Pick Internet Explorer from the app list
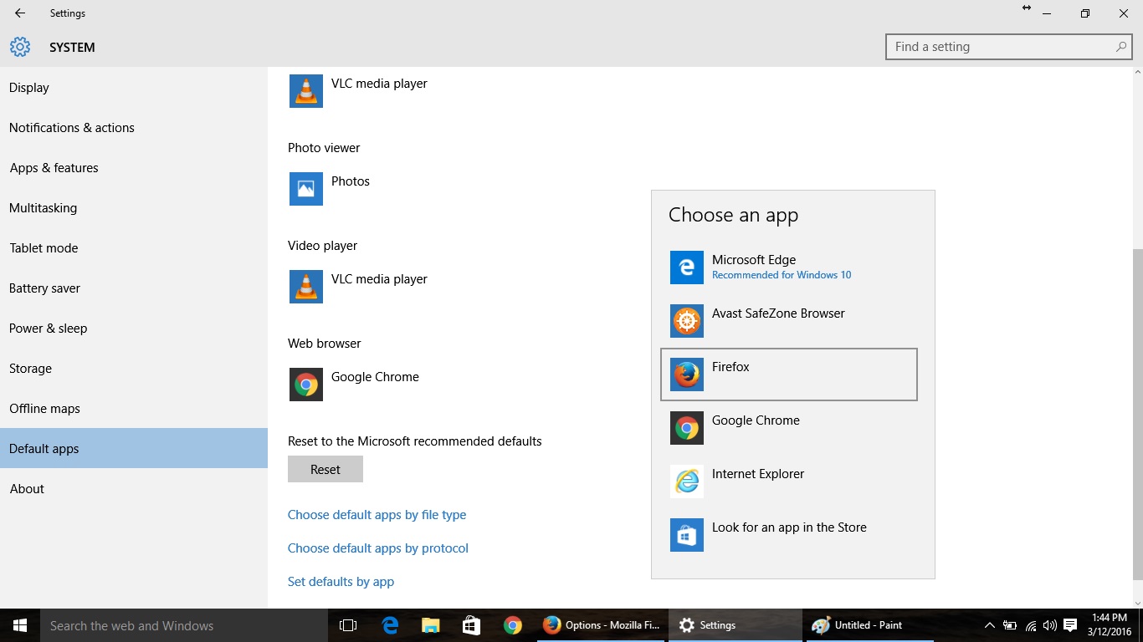1143x642 pixels. click(x=789, y=481)
